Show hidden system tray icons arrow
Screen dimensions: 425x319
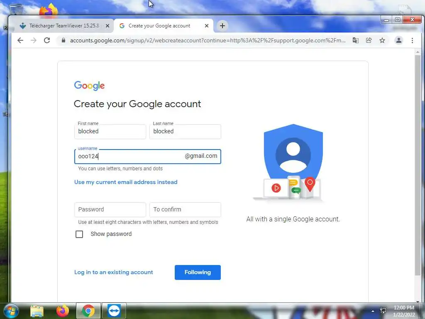tap(373, 311)
